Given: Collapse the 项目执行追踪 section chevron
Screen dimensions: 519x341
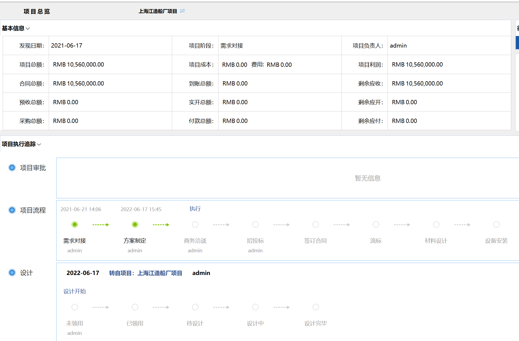Looking at the screenshot, I should point(39,145).
